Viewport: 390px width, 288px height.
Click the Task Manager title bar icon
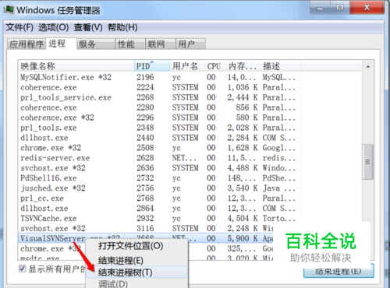[x=9, y=10]
